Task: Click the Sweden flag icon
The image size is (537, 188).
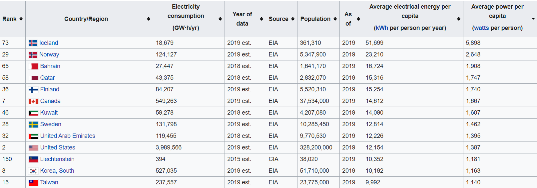Action: [33, 125]
